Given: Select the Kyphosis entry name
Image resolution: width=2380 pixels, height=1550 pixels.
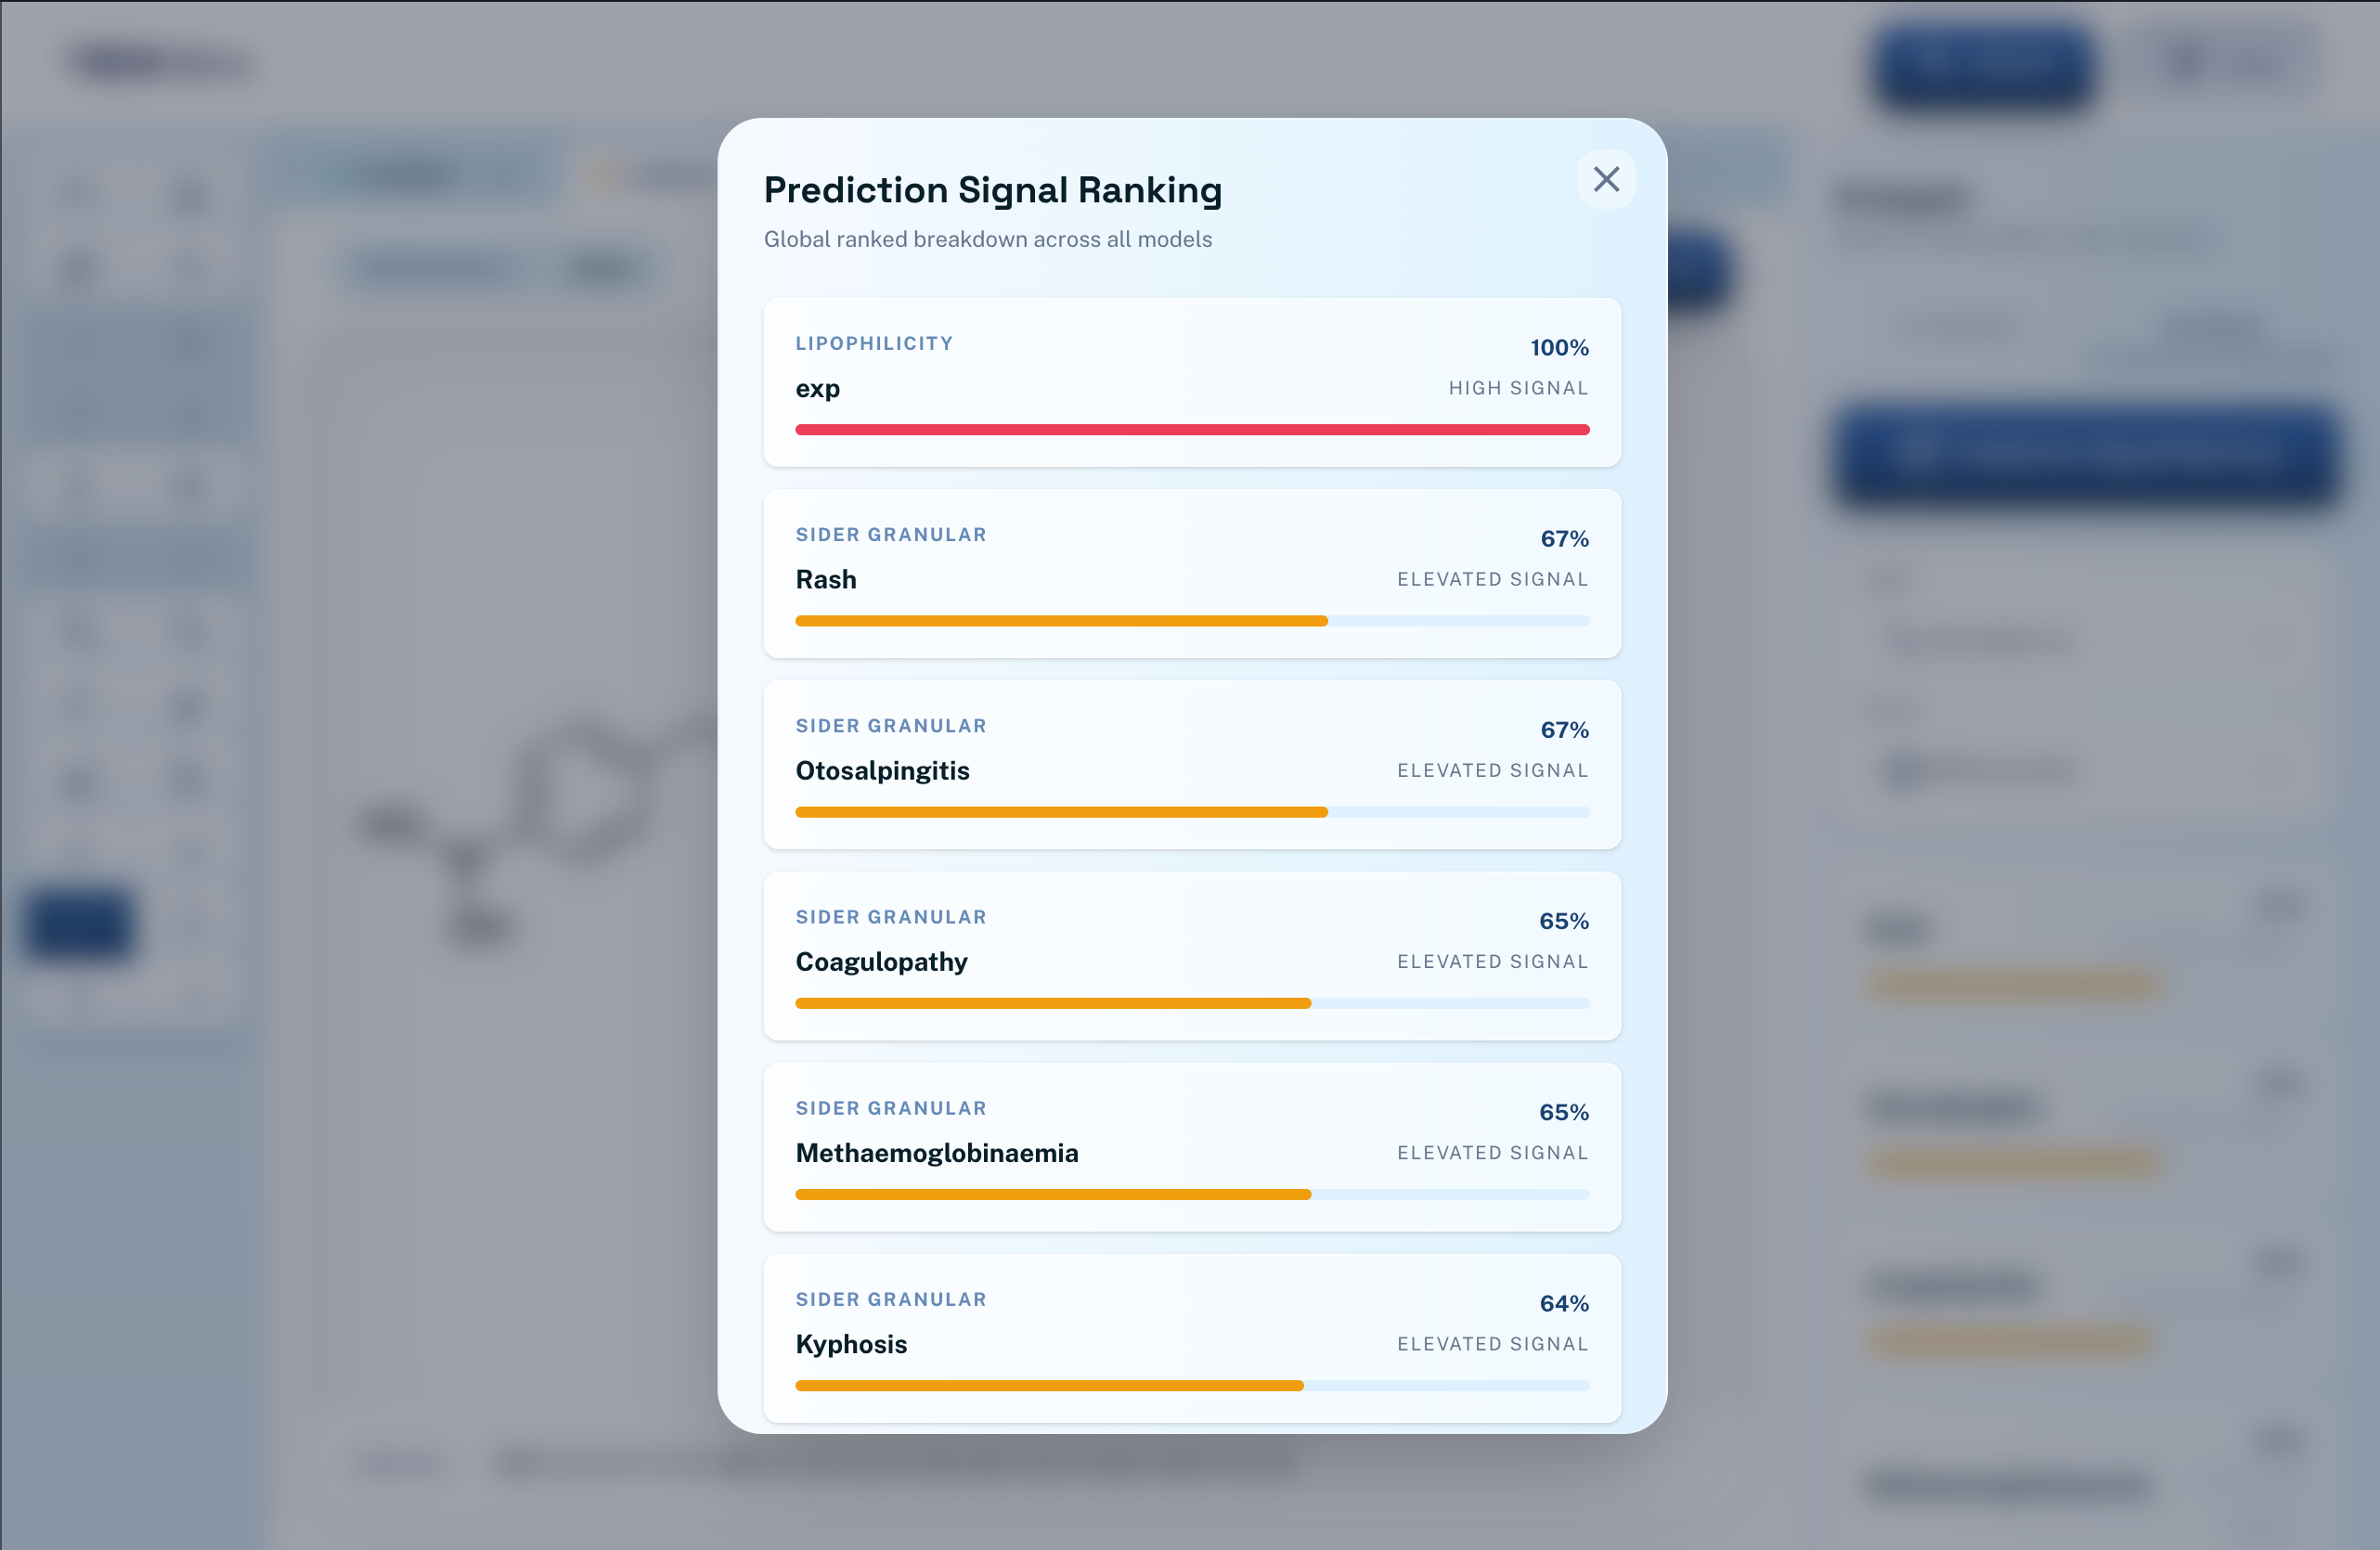Looking at the screenshot, I should (x=850, y=1343).
